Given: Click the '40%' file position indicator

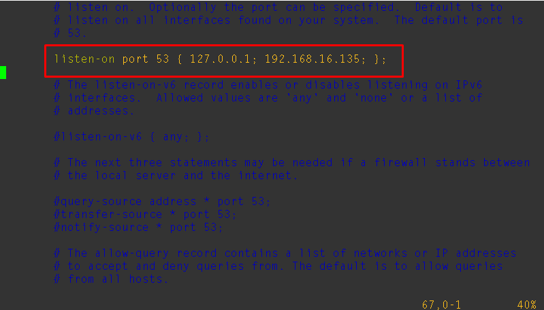Looking at the screenshot, I should [527, 305].
